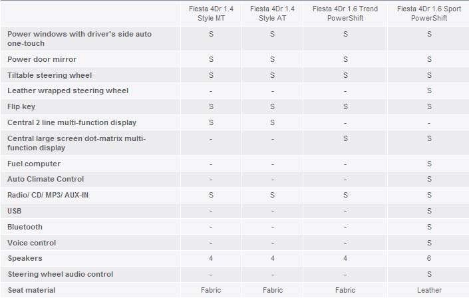This screenshot has height=298, width=469.
Task: Select the Leather seat material cell
Action: [x=429, y=290]
